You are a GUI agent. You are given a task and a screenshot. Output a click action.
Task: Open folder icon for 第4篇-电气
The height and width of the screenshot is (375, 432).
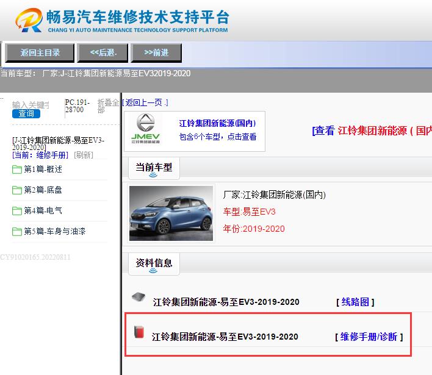(x=17, y=210)
